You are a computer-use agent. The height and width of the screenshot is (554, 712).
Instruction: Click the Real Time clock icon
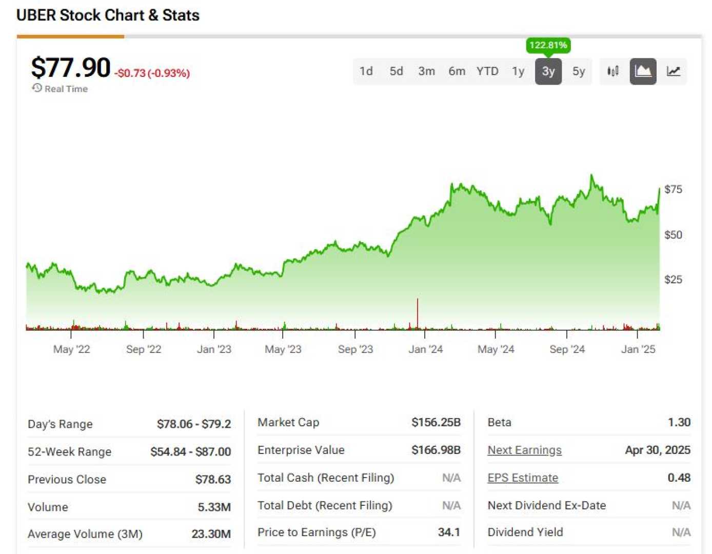[x=37, y=88]
